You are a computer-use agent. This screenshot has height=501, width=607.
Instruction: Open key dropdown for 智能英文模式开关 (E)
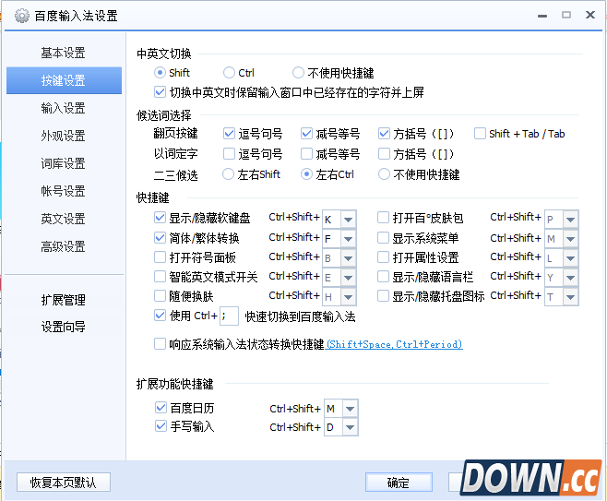pos(348,278)
